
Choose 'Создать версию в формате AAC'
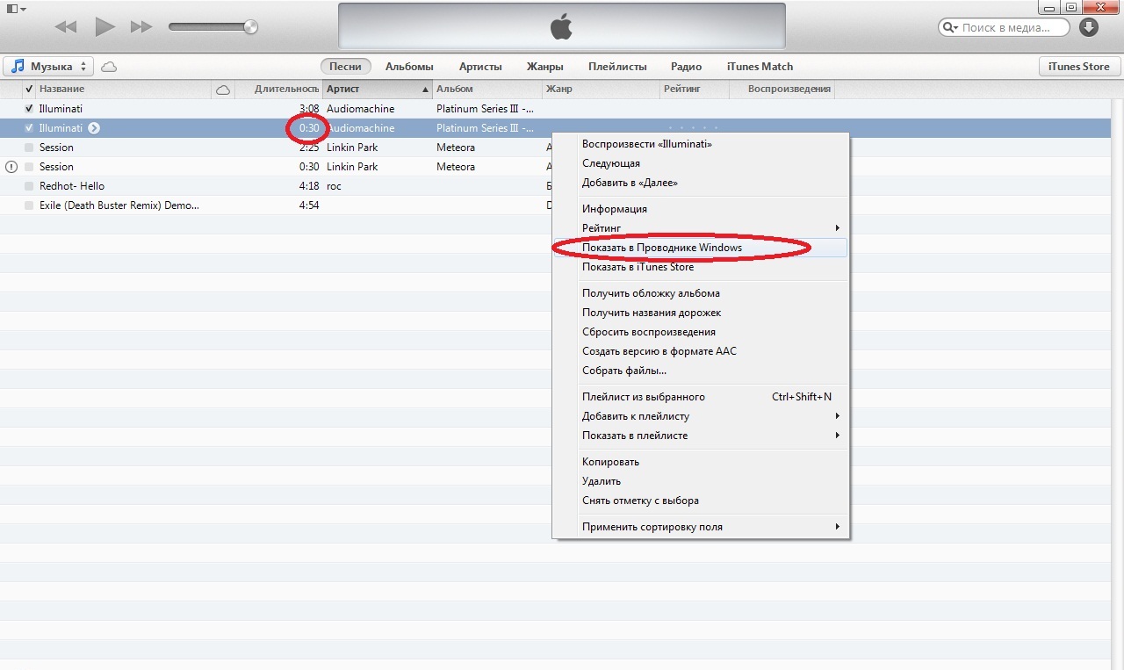click(700, 351)
